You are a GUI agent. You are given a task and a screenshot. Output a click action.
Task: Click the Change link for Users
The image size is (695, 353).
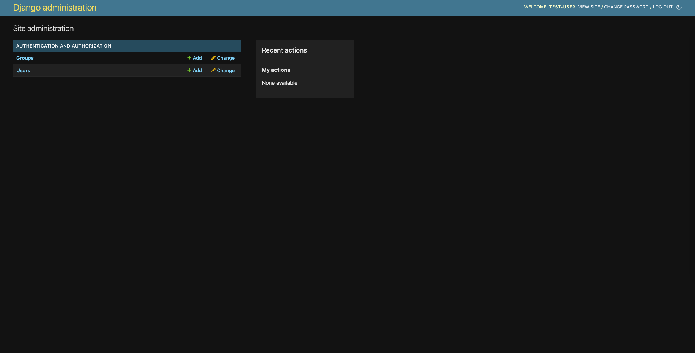225,70
